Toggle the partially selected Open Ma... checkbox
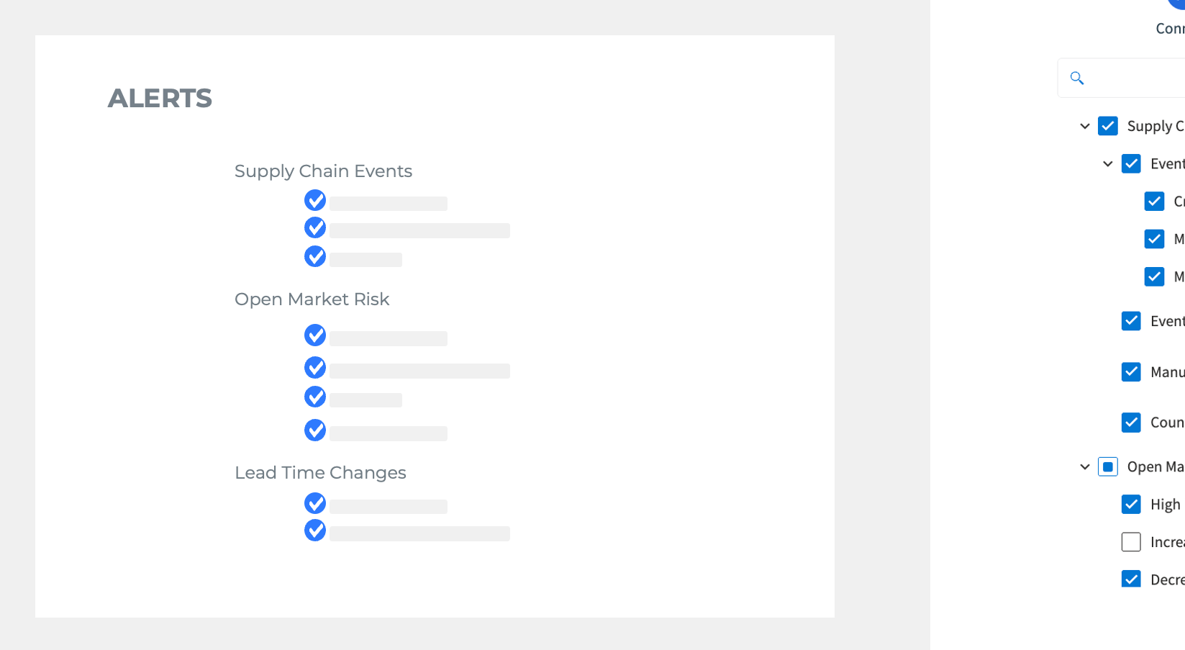The width and height of the screenshot is (1185, 650). click(x=1108, y=467)
